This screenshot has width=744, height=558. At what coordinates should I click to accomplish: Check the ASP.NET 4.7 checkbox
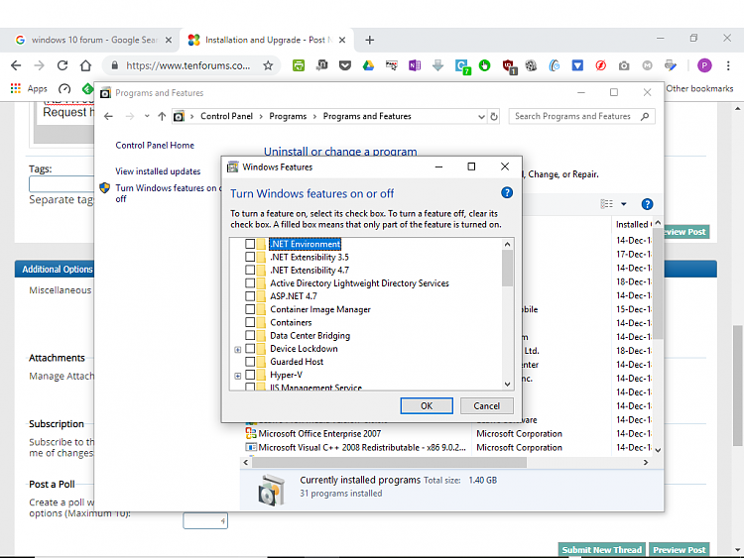pyautogui.click(x=250, y=295)
